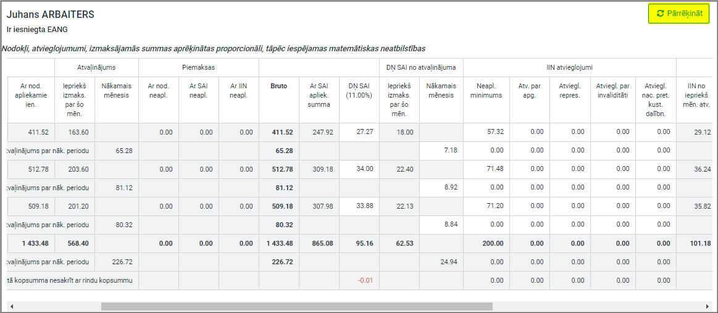Click the Atvaļinājums group header
This screenshot has width=718, height=313.
[96, 67]
